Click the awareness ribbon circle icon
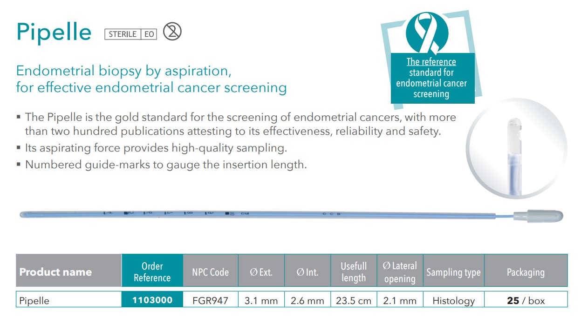 427,33
